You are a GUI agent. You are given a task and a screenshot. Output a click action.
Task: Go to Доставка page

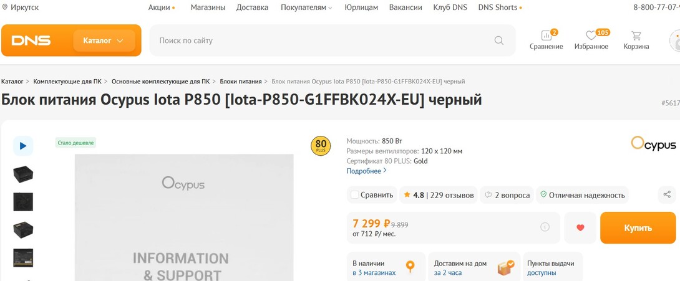click(x=253, y=7)
